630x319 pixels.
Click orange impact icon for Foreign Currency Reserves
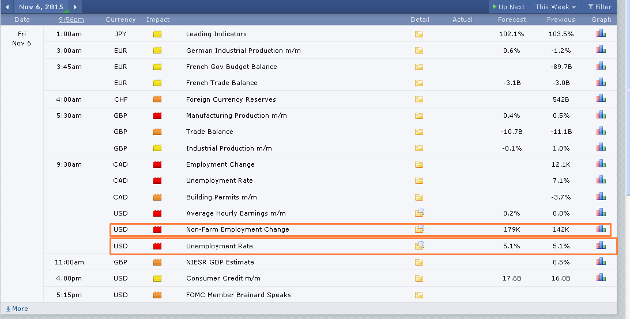tap(157, 99)
